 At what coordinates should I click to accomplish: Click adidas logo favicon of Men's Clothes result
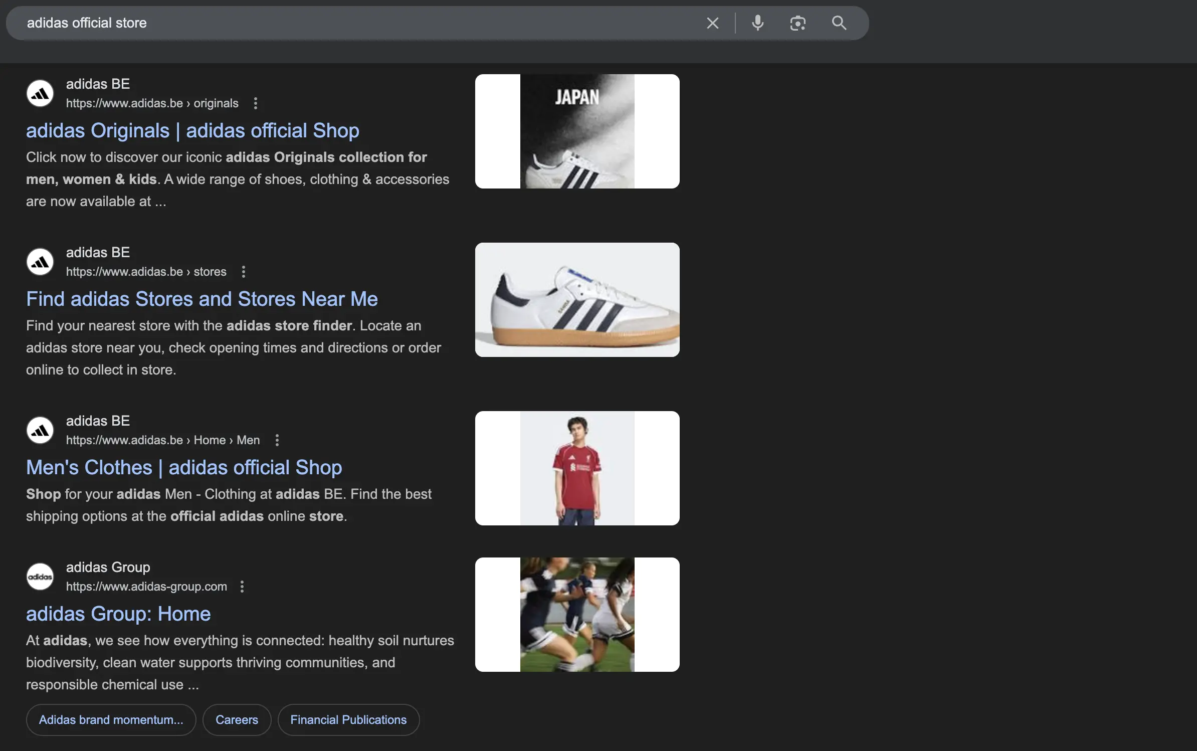40,430
